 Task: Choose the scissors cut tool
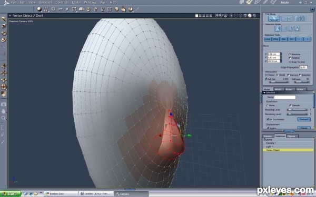pyautogui.click(x=60, y=9)
